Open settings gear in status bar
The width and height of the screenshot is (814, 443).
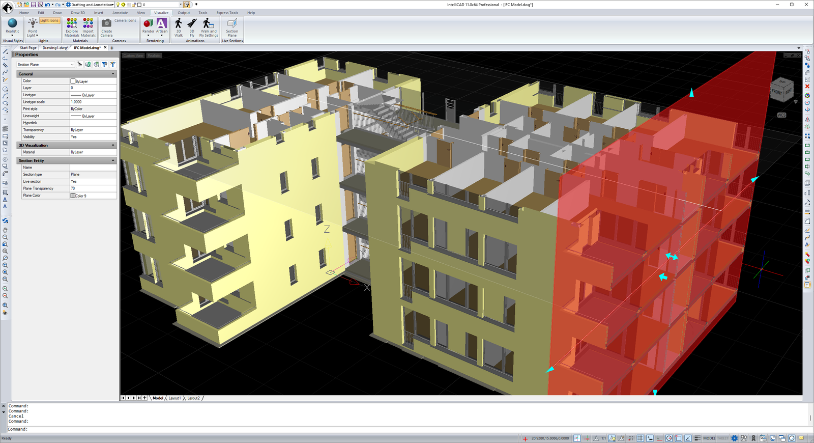pos(735,438)
